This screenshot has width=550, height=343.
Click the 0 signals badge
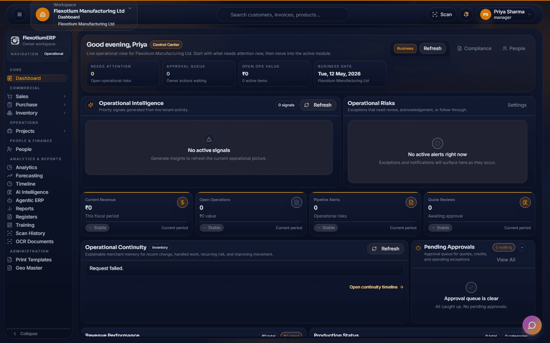286,105
